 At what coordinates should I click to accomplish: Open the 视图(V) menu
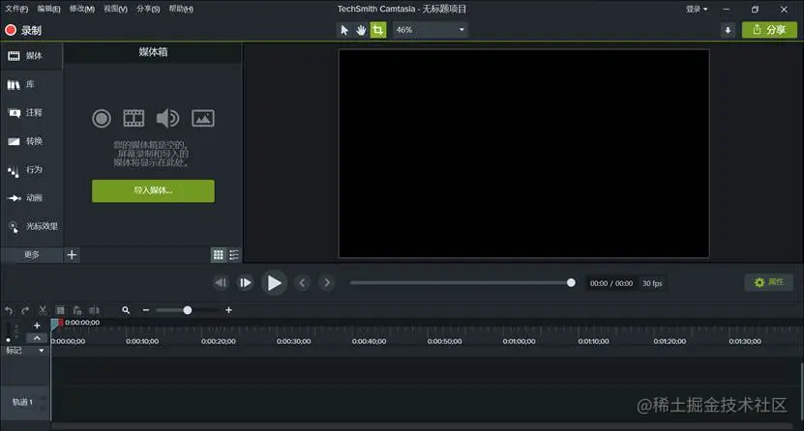(x=115, y=9)
